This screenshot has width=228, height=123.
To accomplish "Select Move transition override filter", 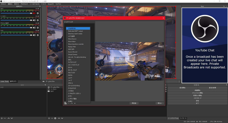I will coord(78,44).
